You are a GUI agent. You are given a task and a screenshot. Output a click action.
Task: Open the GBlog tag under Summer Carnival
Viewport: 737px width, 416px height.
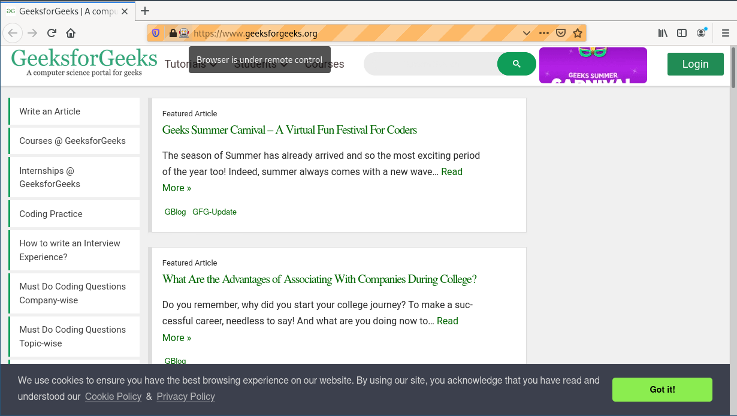(175, 212)
